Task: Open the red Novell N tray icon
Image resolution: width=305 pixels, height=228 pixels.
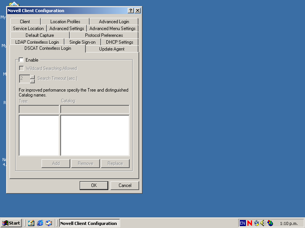Action: point(250,223)
